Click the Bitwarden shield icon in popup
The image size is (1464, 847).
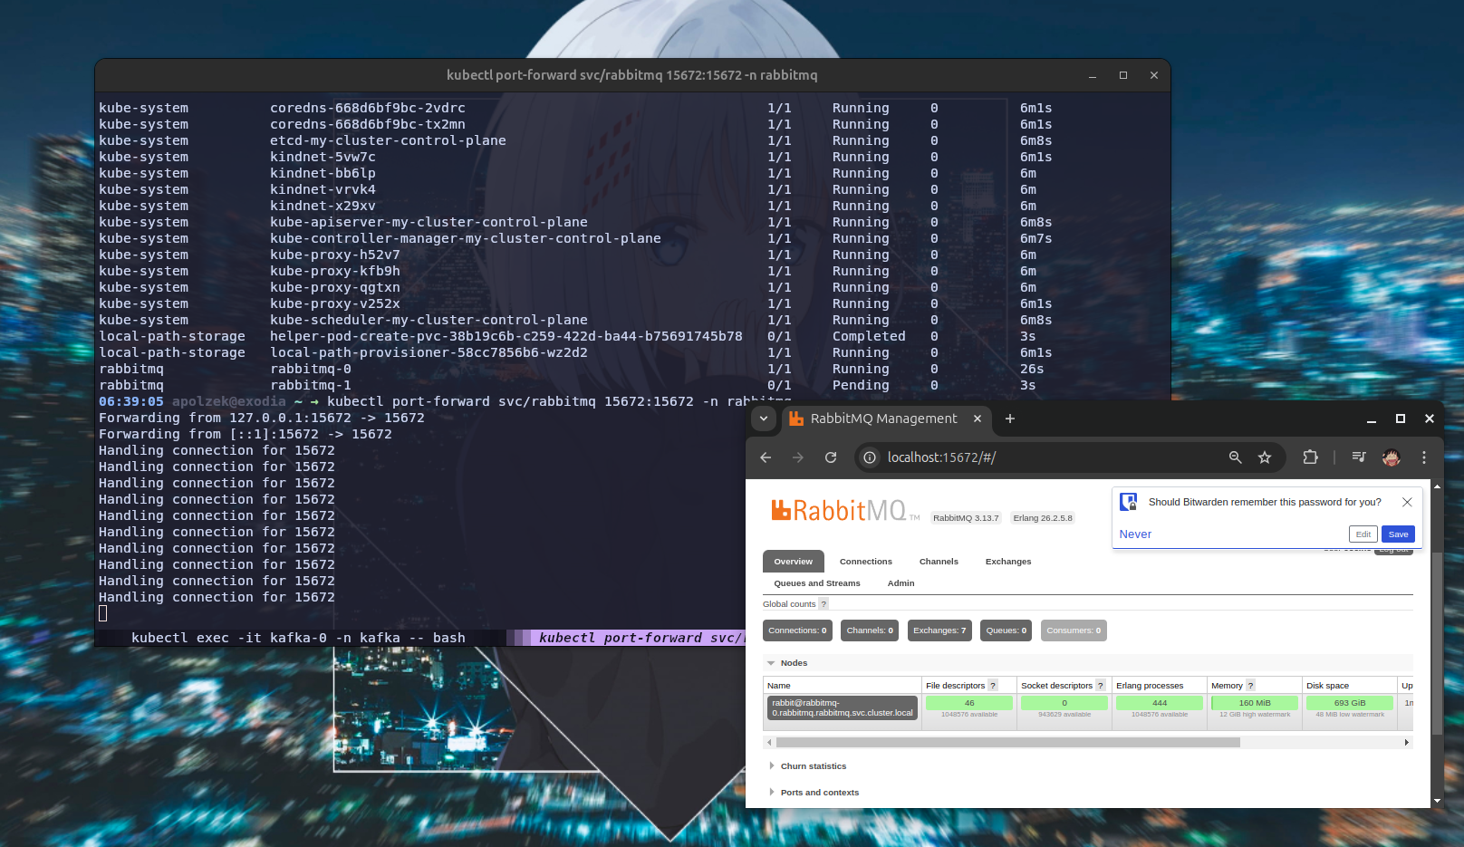click(1129, 502)
